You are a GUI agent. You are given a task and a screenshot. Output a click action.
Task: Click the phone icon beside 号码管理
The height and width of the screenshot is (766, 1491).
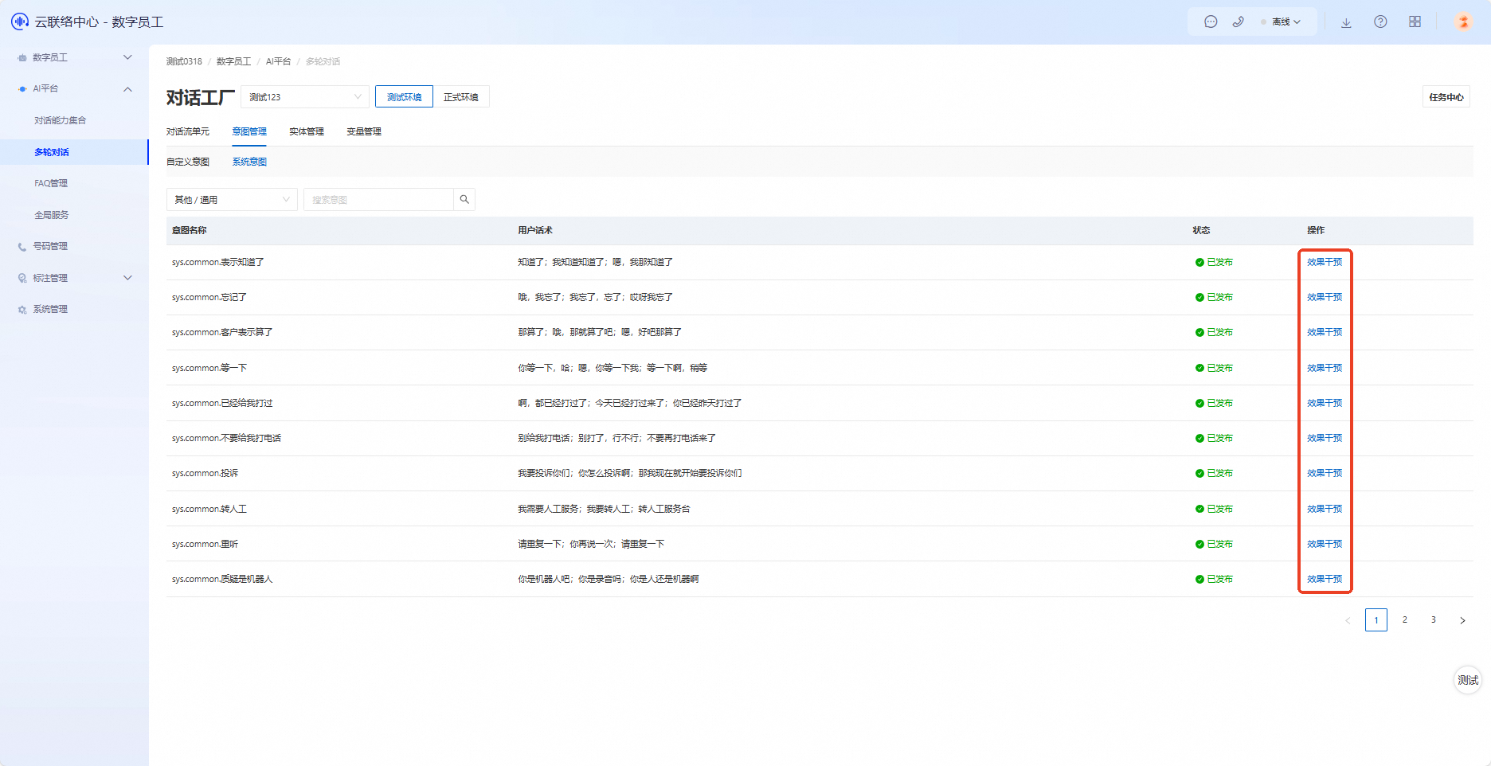pyautogui.click(x=22, y=247)
